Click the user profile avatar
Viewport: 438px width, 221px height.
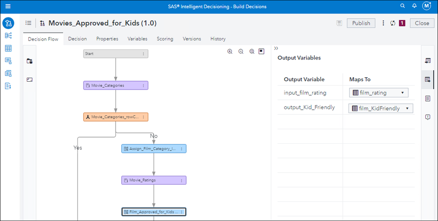427,6
